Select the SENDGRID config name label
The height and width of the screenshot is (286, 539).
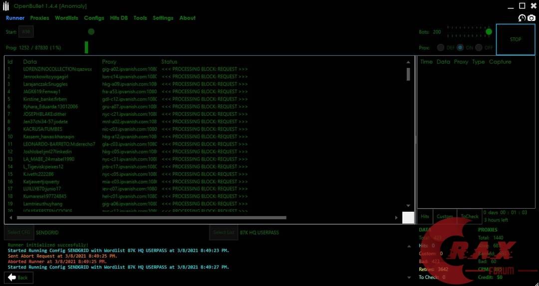coord(47,233)
